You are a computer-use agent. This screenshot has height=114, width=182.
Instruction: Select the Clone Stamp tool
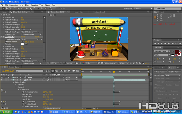click(x=42, y=8)
